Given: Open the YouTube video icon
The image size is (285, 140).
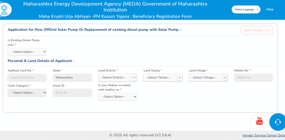Looking at the screenshot, I should point(259,122).
